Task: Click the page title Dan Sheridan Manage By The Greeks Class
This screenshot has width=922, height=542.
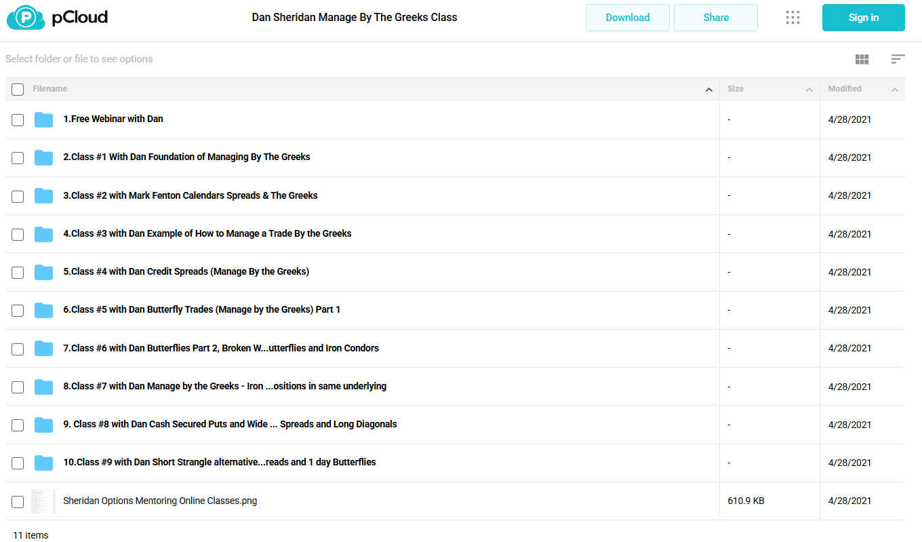Action: 355,18
